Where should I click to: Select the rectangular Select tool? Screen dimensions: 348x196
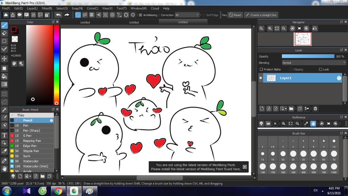click(4, 94)
